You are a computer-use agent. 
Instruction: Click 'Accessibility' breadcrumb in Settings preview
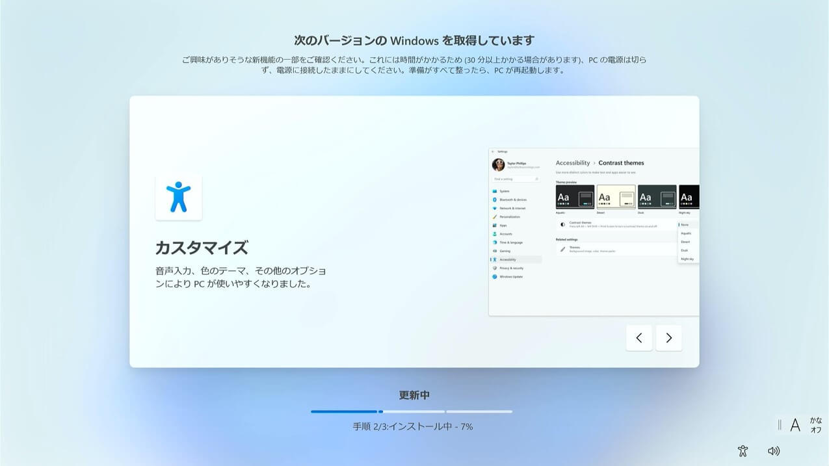click(x=573, y=163)
